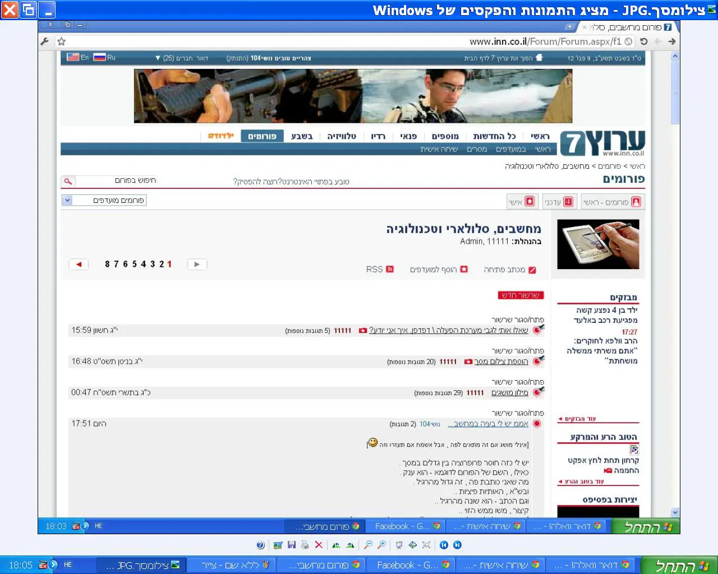Click the floppy disk save-copy icon

[291, 545]
